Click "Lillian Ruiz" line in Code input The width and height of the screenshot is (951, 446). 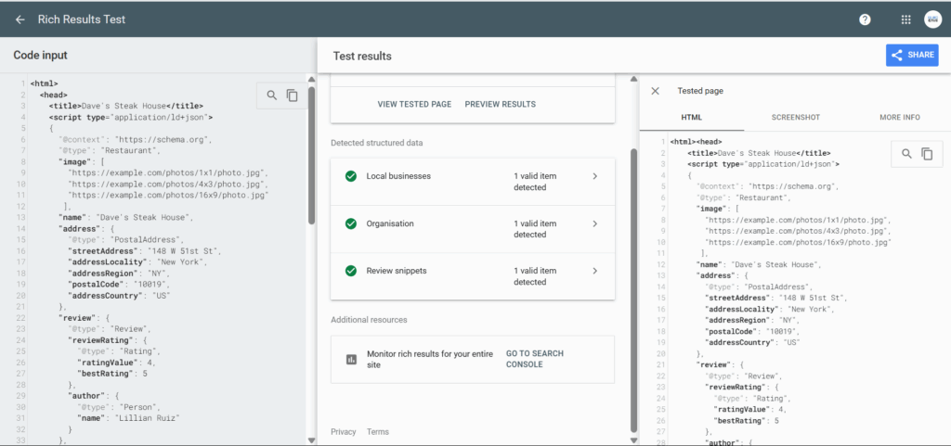pos(128,418)
